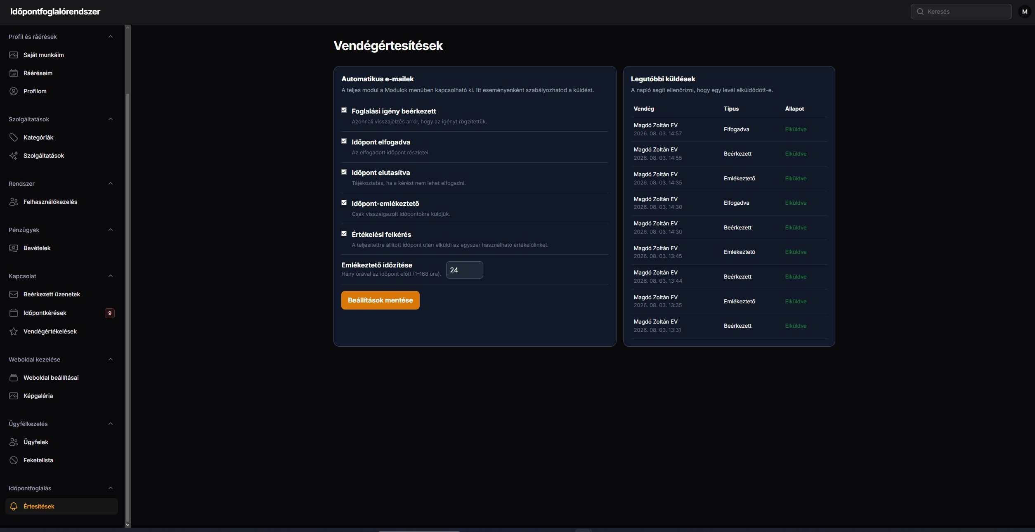
Task: Click the Kategóriák tag icon
Action: pyautogui.click(x=14, y=137)
